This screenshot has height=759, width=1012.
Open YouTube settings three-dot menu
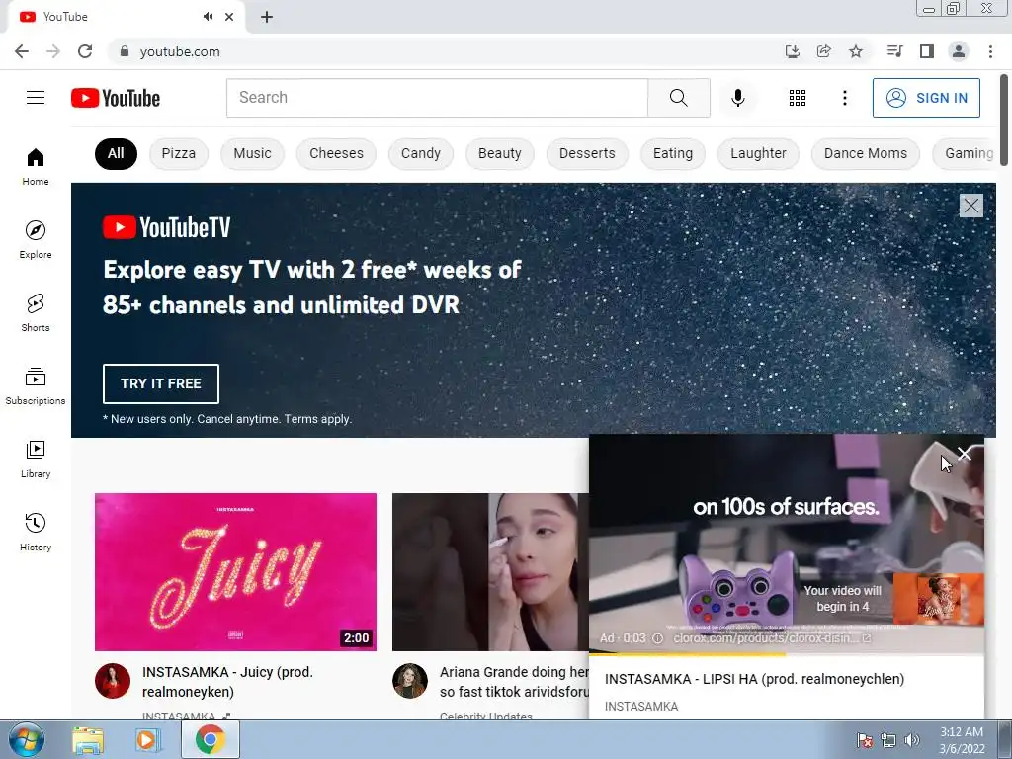844,98
